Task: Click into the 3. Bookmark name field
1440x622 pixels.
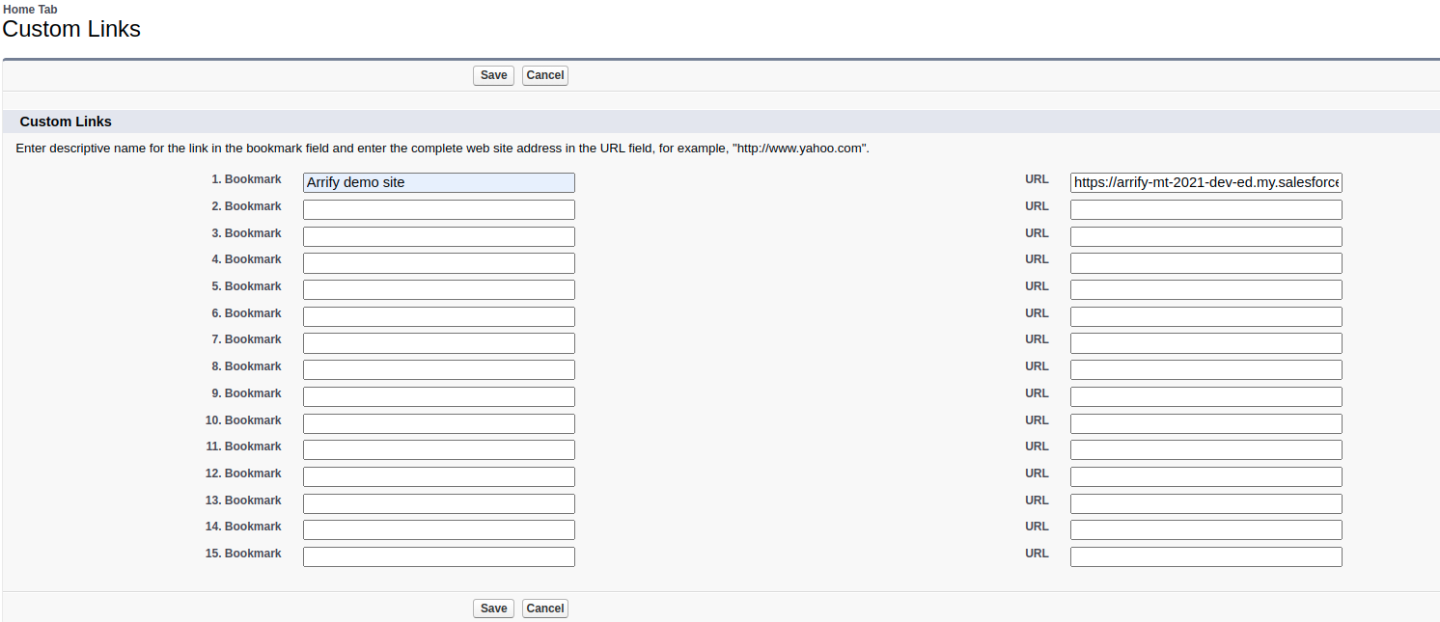Action: tap(439, 236)
